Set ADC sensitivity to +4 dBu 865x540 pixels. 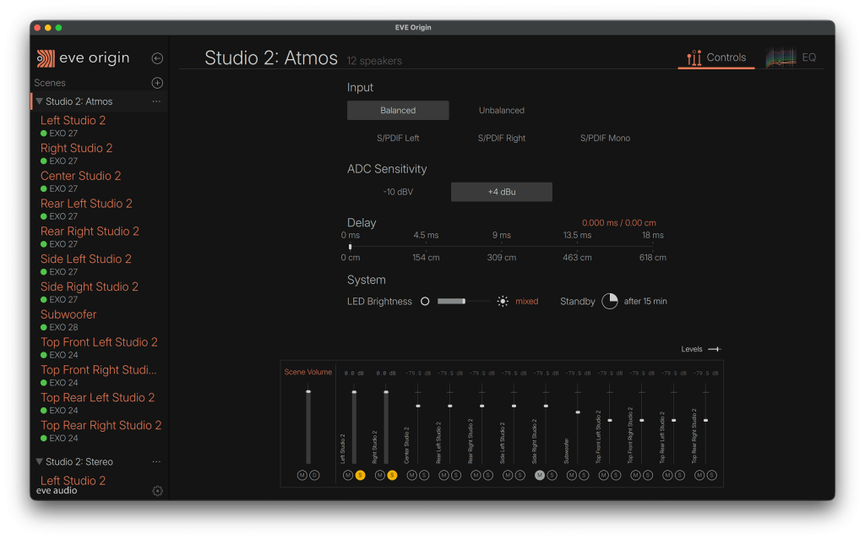[x=502, y=192]
